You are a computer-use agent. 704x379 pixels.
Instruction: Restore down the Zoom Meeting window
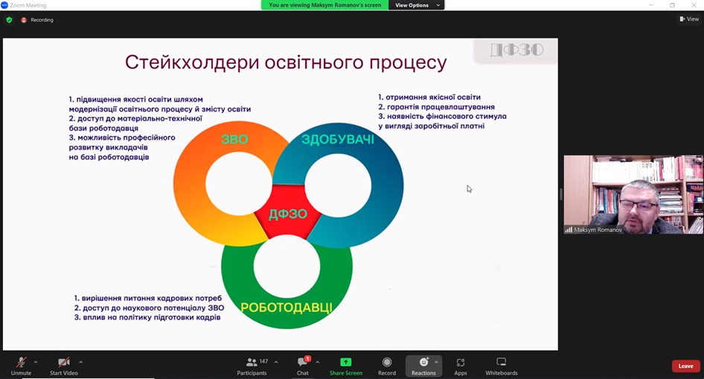tap(672, 5)
